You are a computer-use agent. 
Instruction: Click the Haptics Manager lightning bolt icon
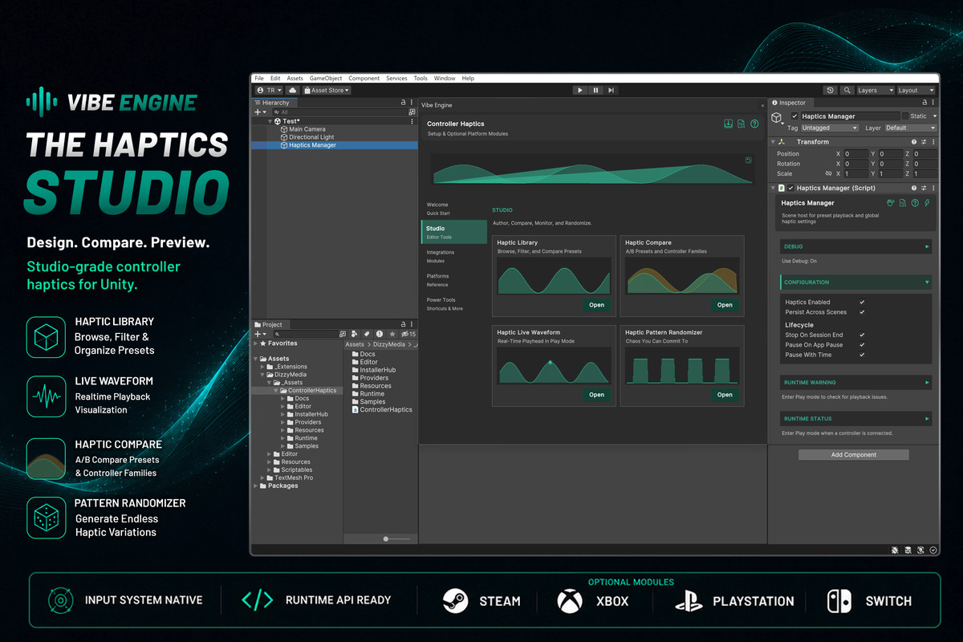927,203
